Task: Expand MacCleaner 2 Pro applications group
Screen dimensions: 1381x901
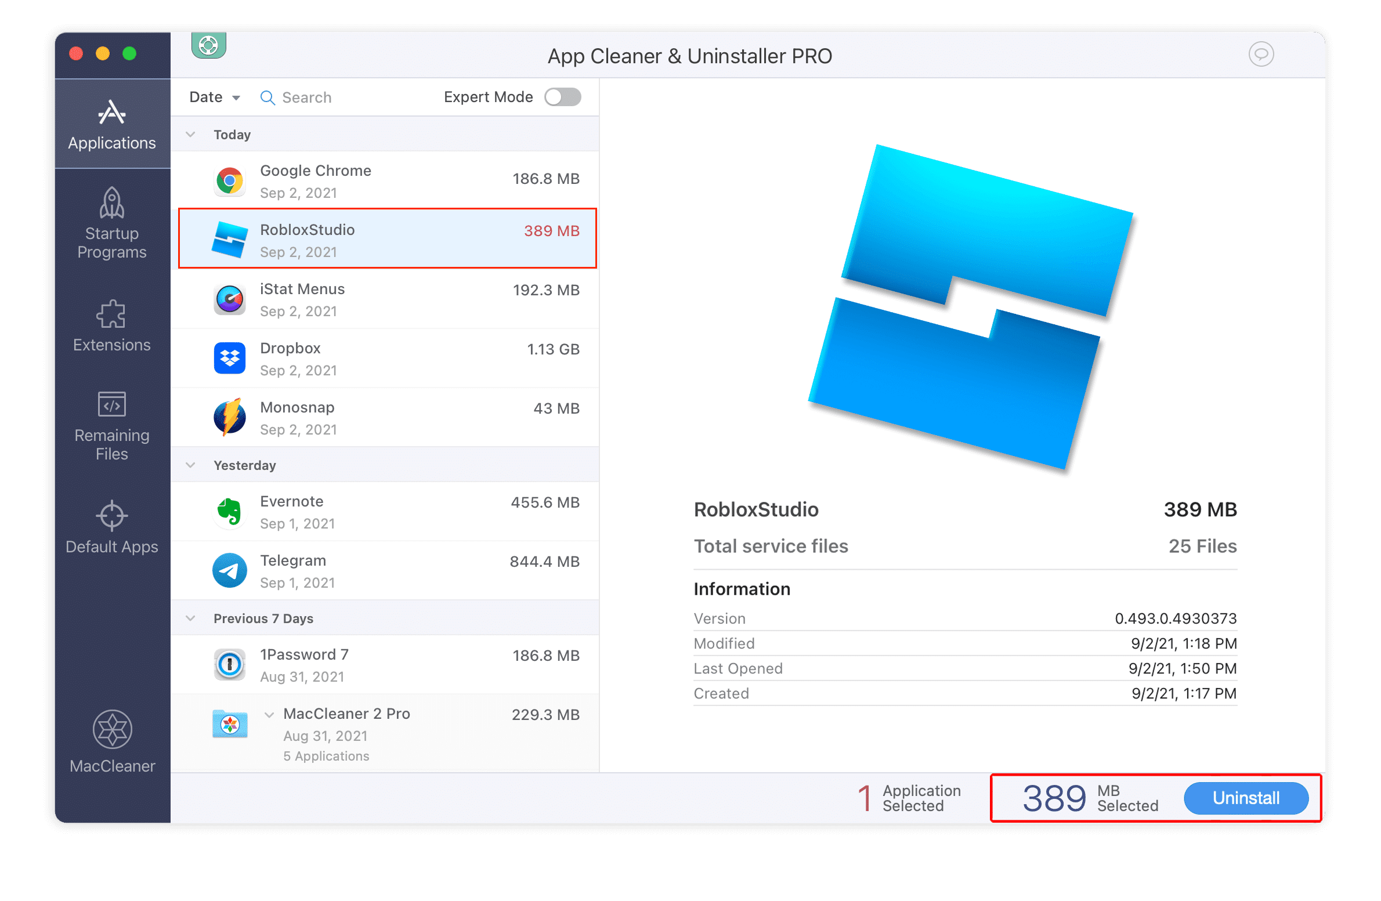Action: click(269, 715)
